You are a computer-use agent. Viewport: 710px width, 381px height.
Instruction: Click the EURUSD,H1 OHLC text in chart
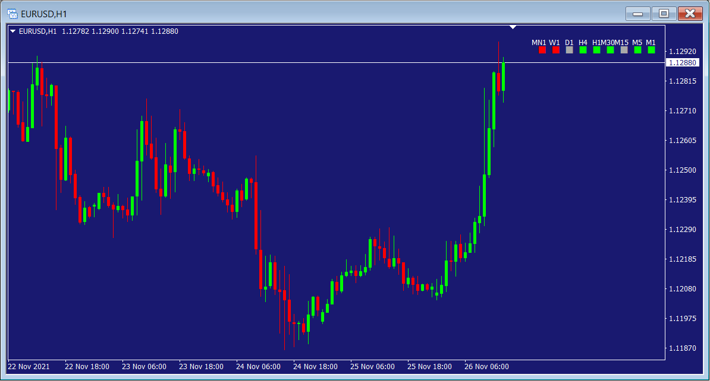[x=98, y=31]
